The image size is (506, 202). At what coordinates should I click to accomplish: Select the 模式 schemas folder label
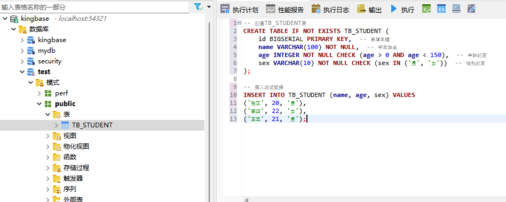(53, 83)
